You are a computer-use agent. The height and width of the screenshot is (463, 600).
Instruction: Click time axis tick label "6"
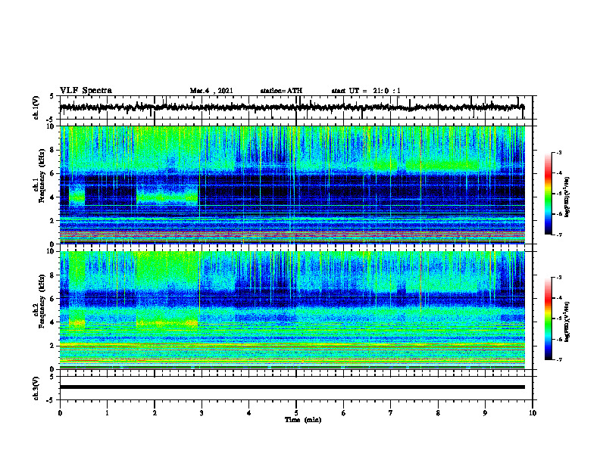pyautogui.click(x=344, y=413)
